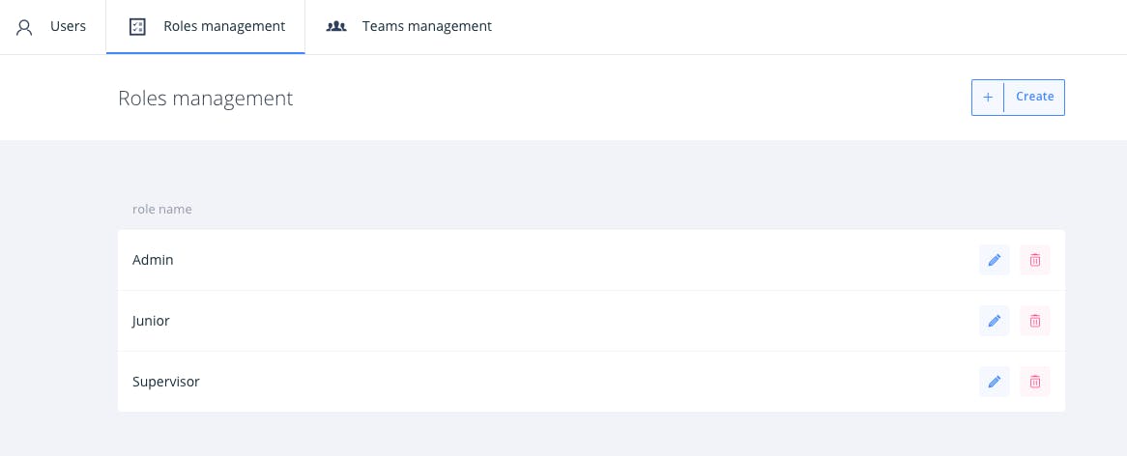Image resolution: width=1127 pixels, height=456 pixels.
Task: Click the plus icon beside Create
Action: (x=988, y=98)
